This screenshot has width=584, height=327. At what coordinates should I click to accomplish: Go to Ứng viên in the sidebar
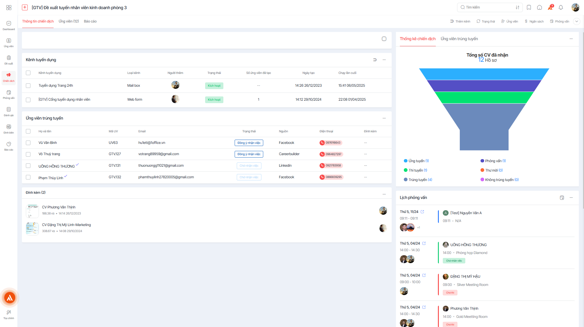tap(9, 43)
